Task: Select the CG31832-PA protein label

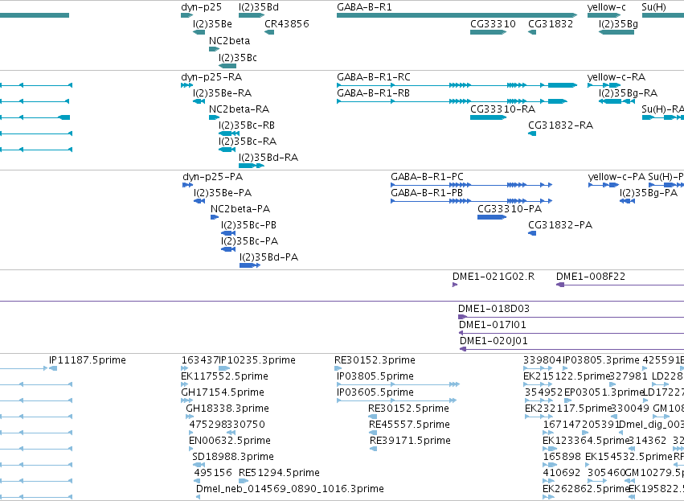Action: 560,225
